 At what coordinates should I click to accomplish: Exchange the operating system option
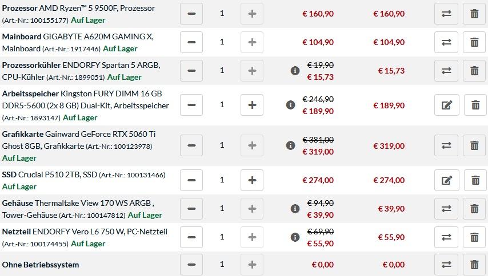click(x=446, y=265)
